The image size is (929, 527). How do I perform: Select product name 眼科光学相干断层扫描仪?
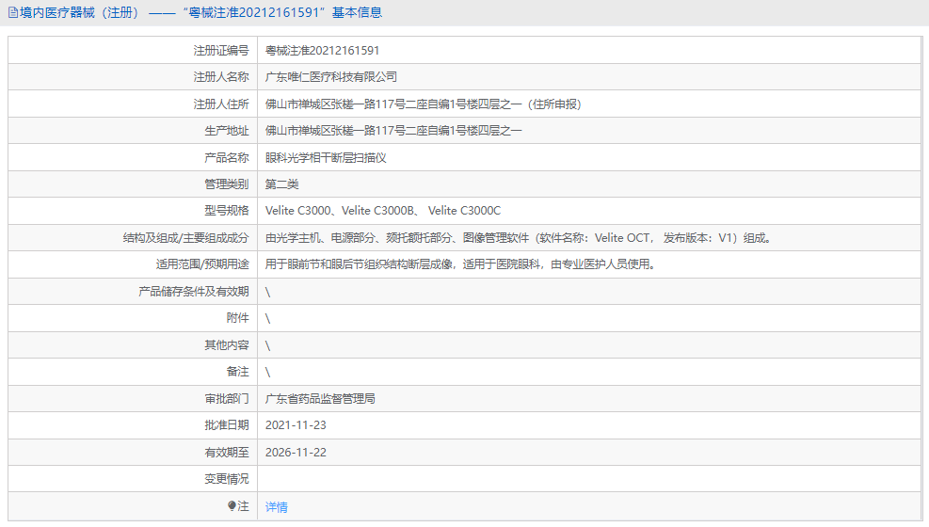click(x=326, y=157)
